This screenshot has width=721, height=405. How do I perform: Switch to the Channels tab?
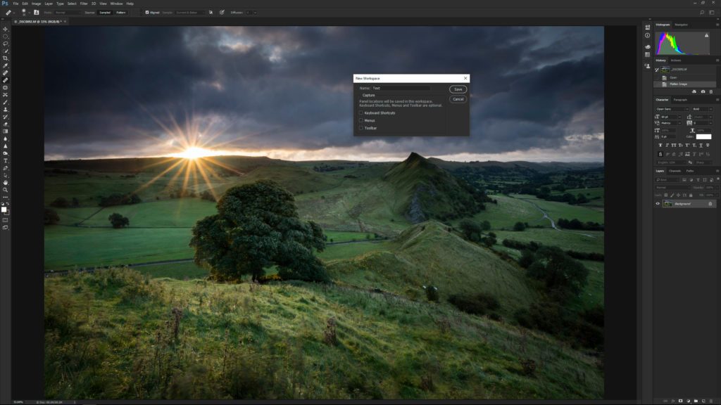[x=675, y=171]
